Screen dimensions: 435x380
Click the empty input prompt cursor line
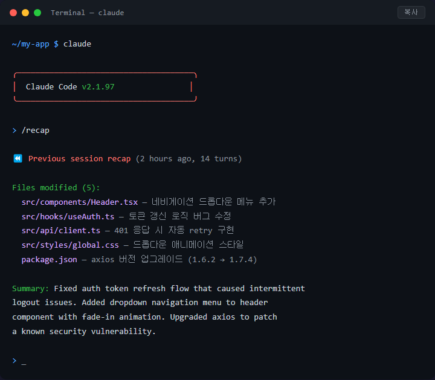[x=24, y=361]
